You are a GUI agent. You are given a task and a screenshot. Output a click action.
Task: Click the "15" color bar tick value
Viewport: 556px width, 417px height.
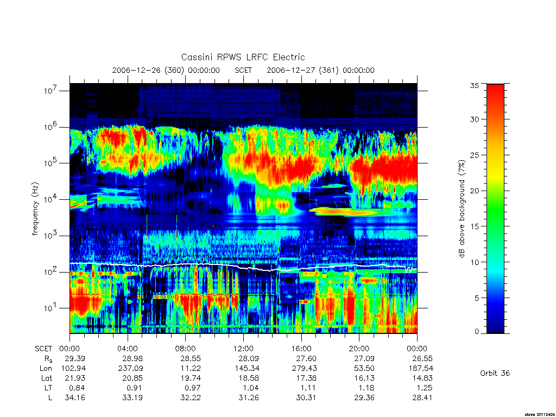coord(474,226)
